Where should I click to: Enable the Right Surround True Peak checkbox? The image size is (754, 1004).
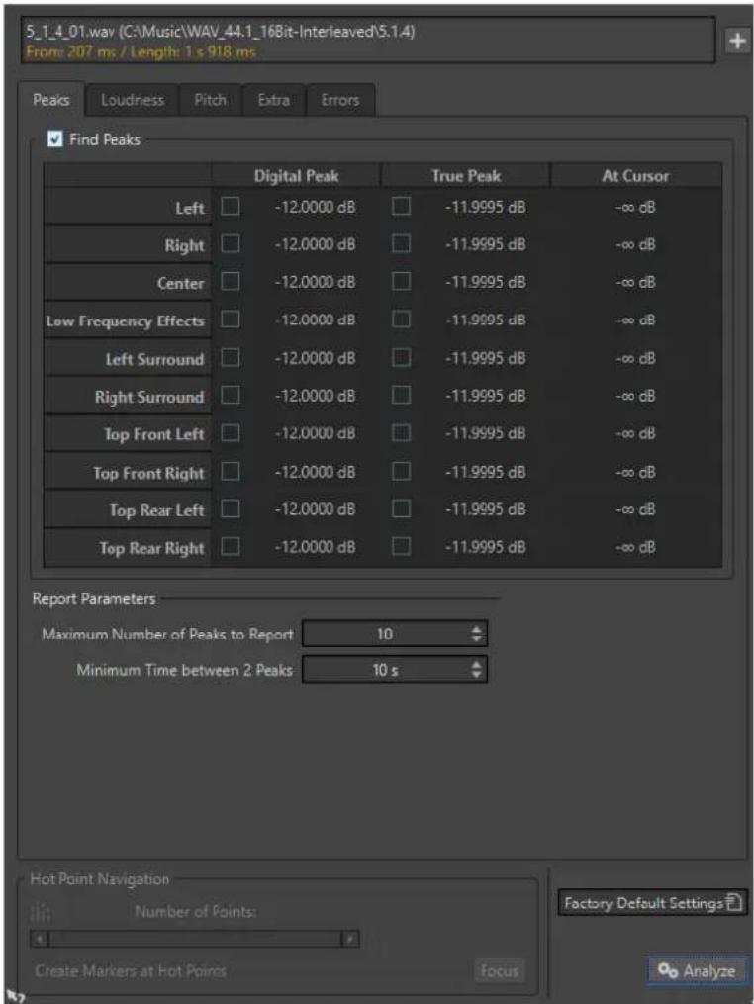click(401, 395)
